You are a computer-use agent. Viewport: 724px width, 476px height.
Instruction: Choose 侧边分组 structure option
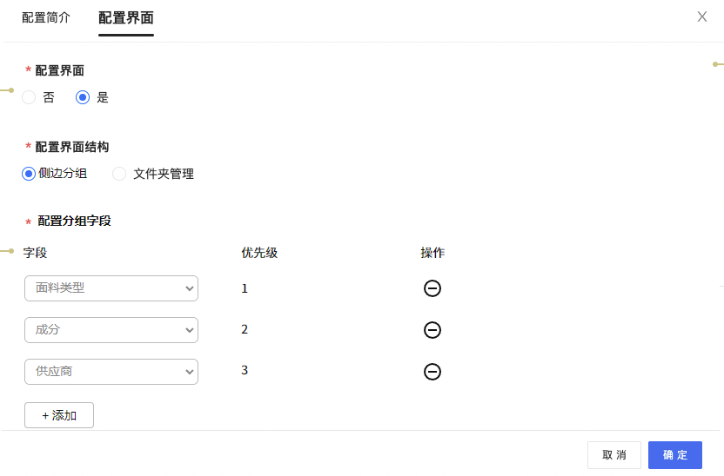[29, 174]
